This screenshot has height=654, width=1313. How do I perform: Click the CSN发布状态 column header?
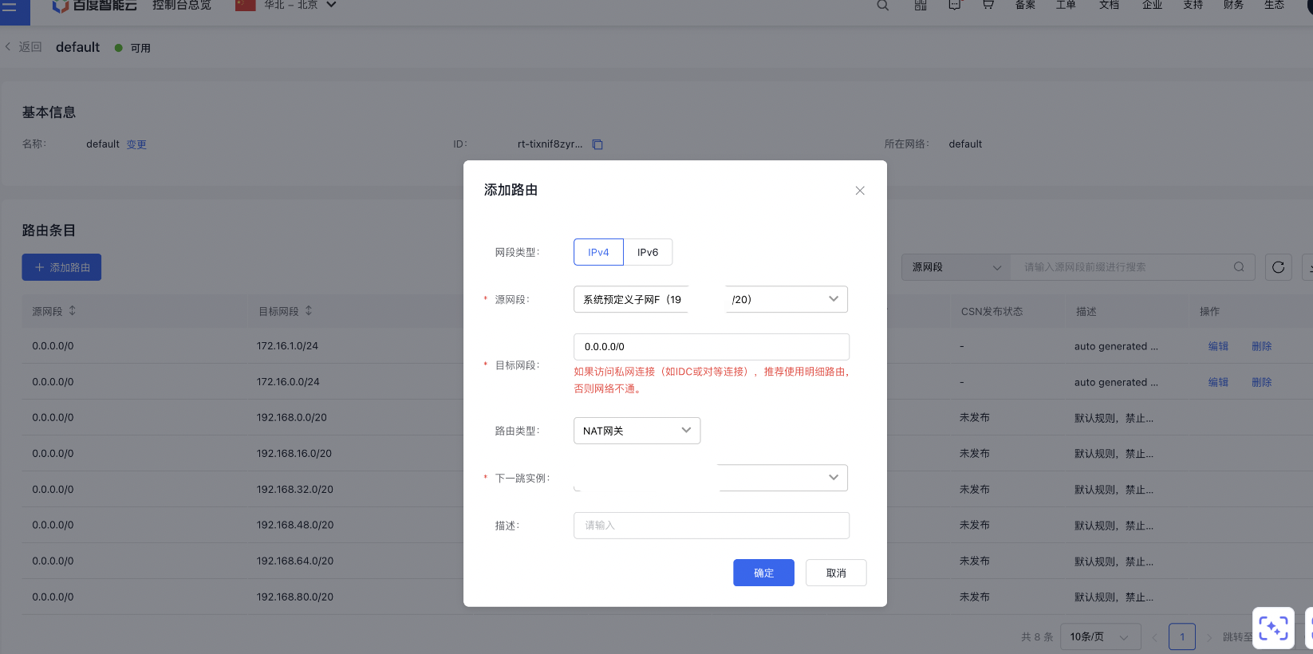point(992,311)
